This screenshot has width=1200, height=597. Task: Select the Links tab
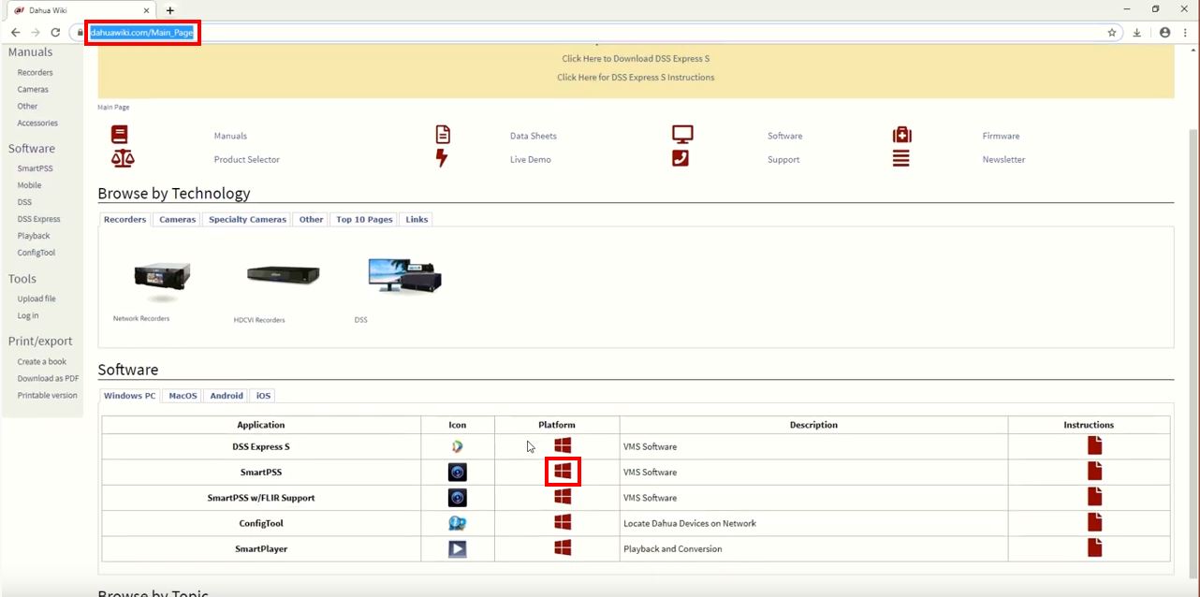pyautogui.click(x=417, y=219)
